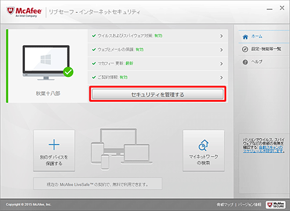Viewport: 290px width, 211px height.
Task: Click check mark next to ウイルスおよびスパイウェア対策
Action: click(94, 36)
